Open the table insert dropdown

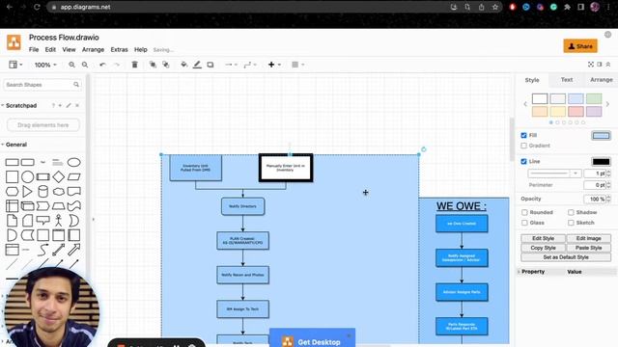click(x=298, y=65)
